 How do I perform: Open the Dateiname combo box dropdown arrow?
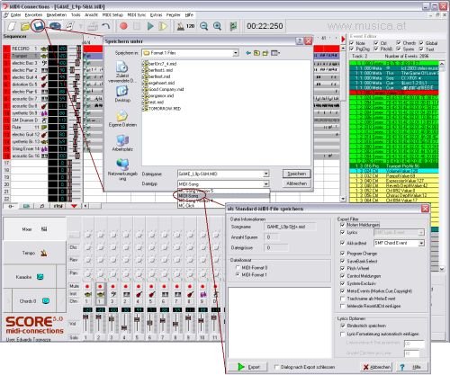pyautogui.click(x=265, y=174)
